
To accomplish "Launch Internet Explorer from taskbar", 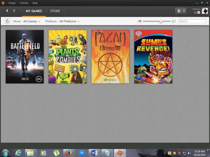I will click(18, 153).
